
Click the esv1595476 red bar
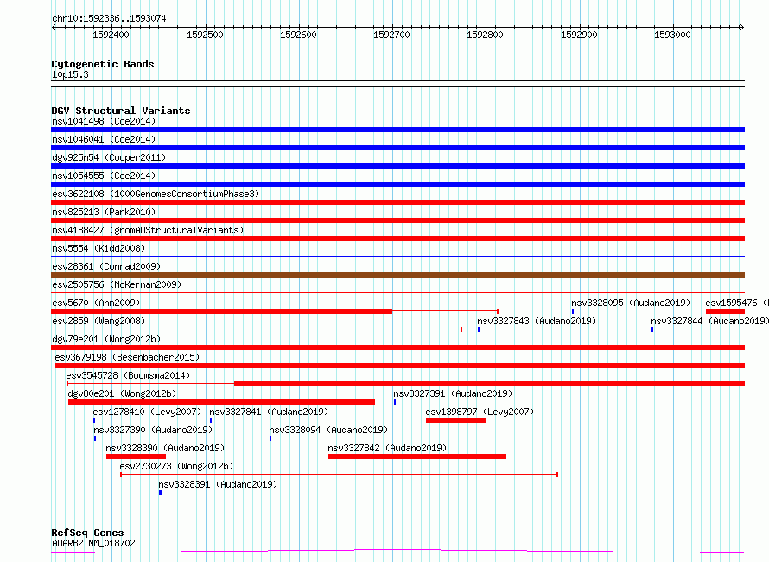pyautogui.click(x=725, y=311)
